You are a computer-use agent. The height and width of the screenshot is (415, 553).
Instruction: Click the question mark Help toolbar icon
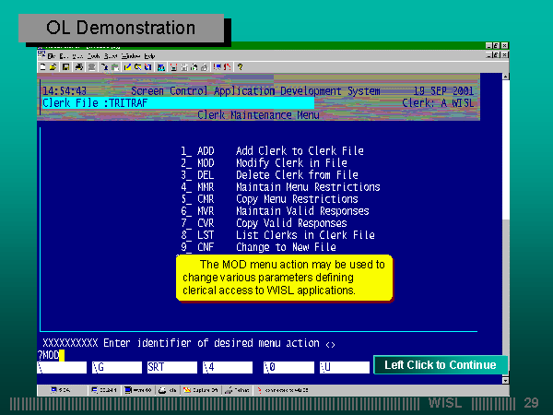[x=240, y=66]
